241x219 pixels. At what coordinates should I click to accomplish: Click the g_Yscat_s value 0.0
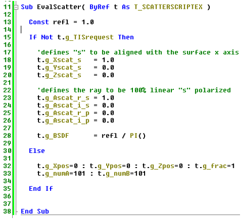point(108,67)
